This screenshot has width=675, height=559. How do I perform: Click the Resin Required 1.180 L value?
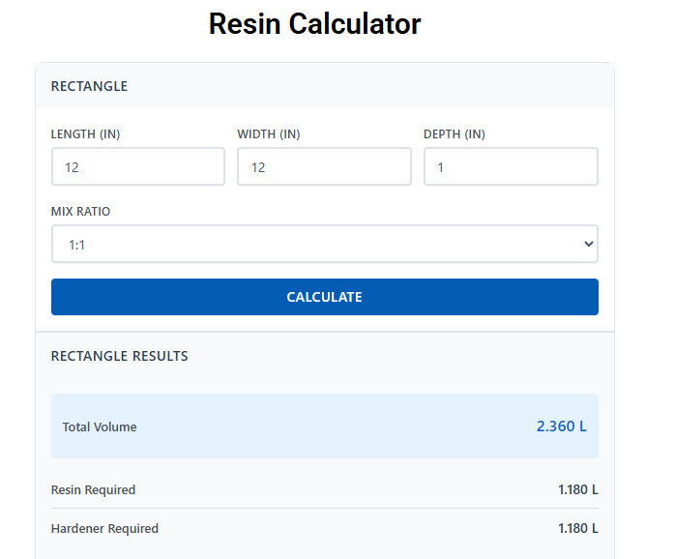point(577,490)
